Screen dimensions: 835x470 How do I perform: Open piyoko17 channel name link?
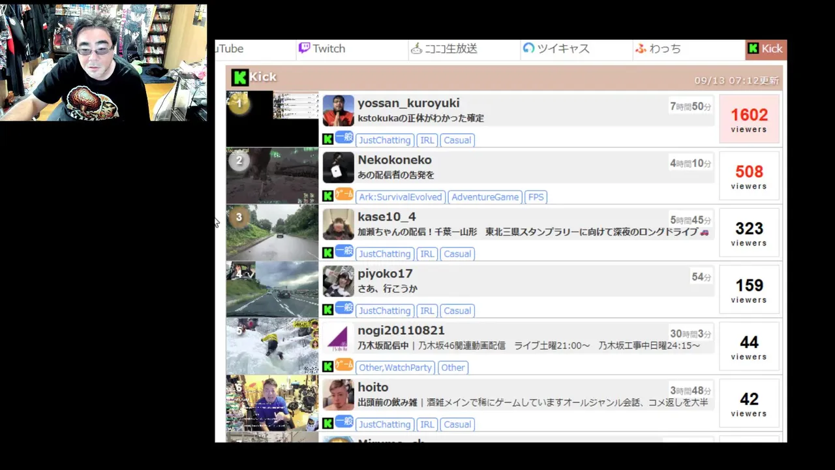tap(385, 274)
